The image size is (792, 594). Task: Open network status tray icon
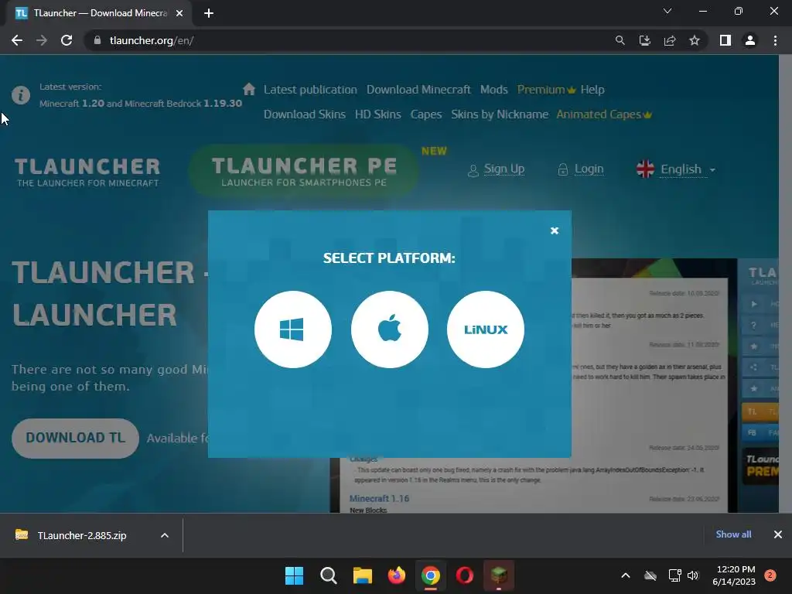tap(674, 575)
